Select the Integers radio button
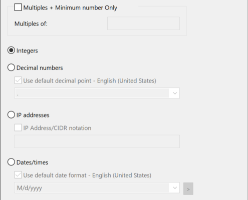 coord(11,50)
